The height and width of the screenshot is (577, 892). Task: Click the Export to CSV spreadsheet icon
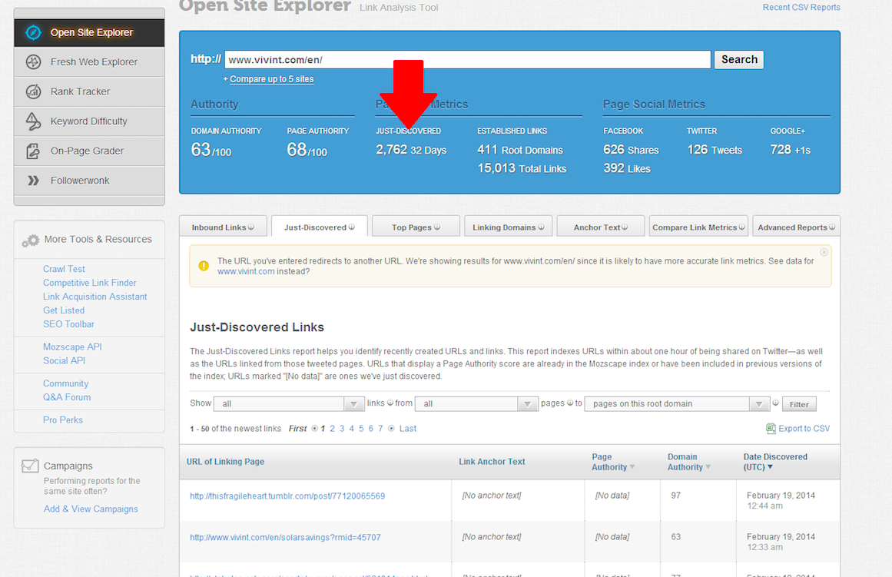click(771, 429)
